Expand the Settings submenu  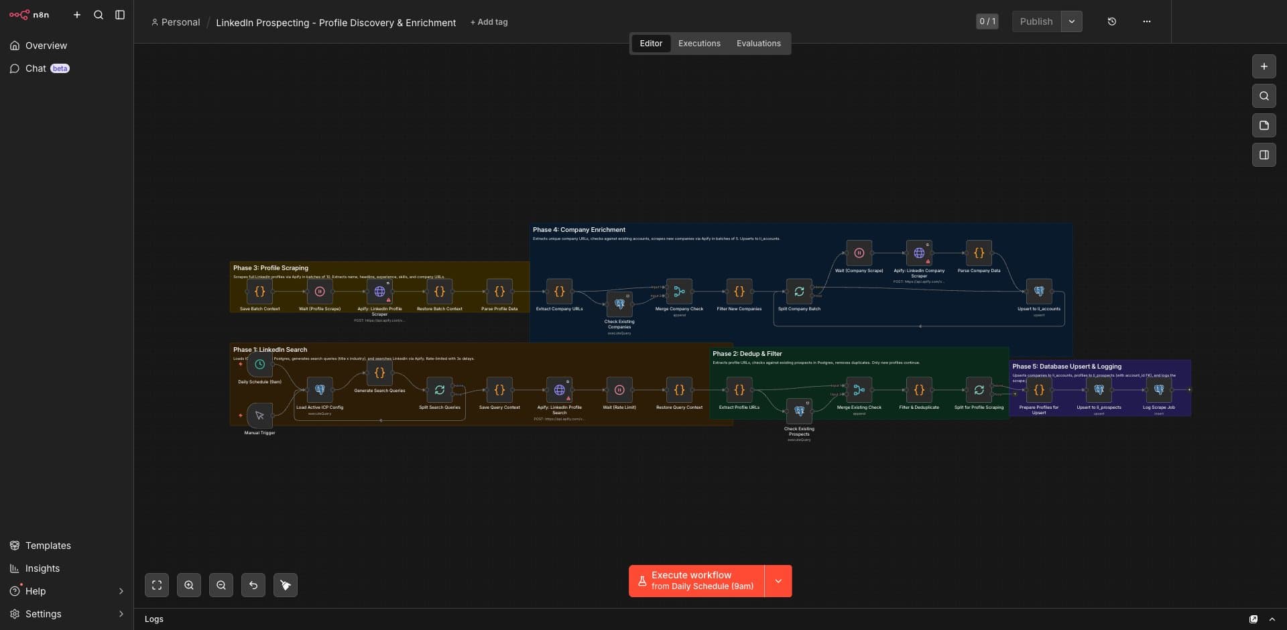(x=121, y=614)
